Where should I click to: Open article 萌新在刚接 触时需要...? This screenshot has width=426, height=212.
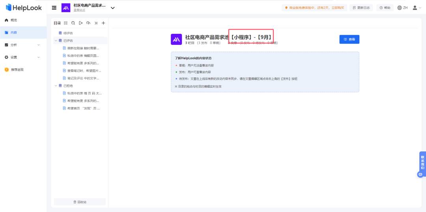click(83, 48)
